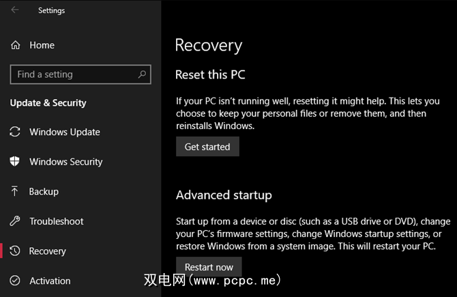
Task: Go to the Home settings page
Action: pyautogui.click(x=42, y=45)
